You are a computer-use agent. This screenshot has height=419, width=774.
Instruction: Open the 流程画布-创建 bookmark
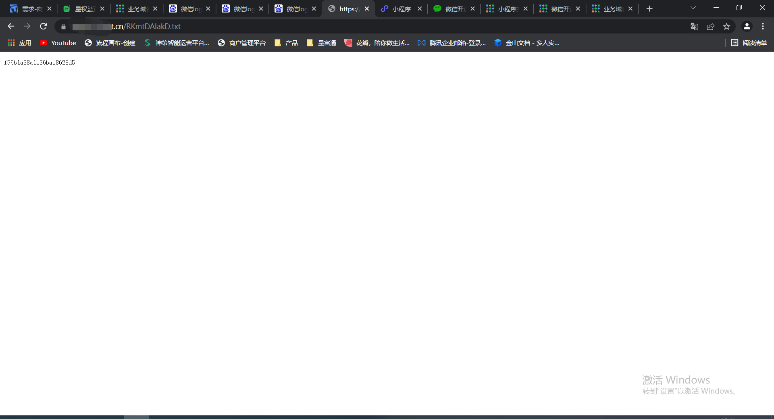click(110, 43)
